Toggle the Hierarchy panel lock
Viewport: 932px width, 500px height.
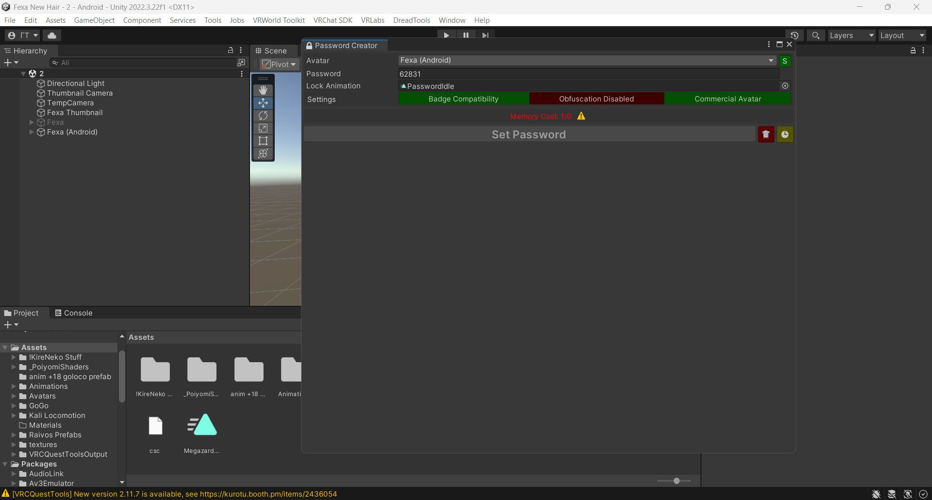[231, 50]
